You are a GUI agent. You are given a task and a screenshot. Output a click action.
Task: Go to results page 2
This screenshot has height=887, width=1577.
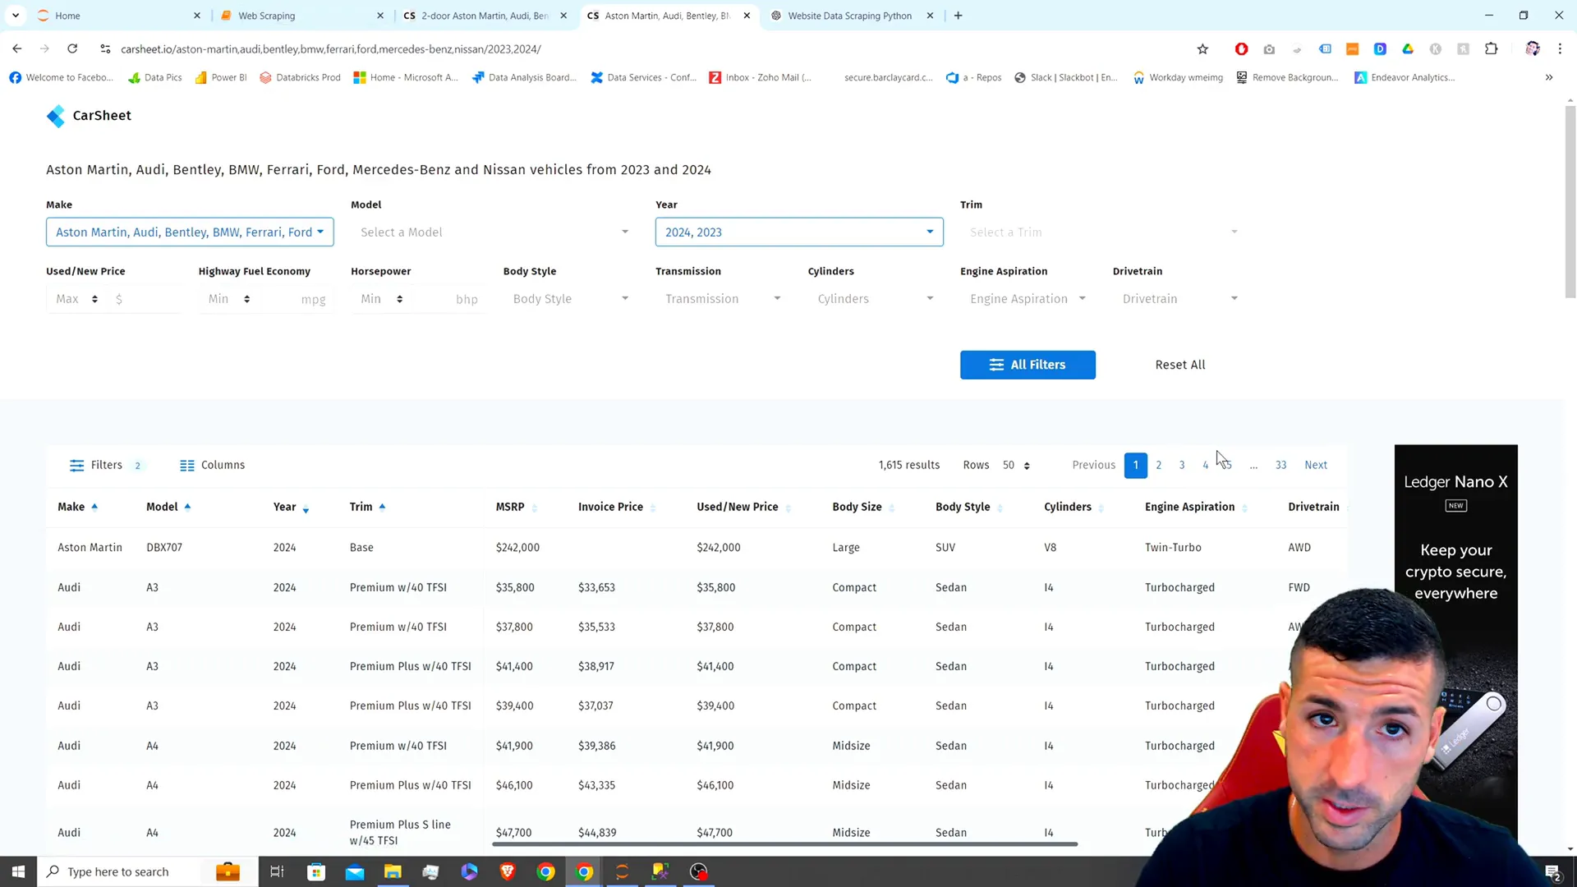(x=1158, y=466)
